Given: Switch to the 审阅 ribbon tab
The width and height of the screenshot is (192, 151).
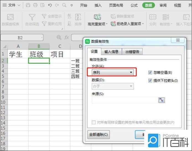Looking at the screenshot, I should point(163,5).
